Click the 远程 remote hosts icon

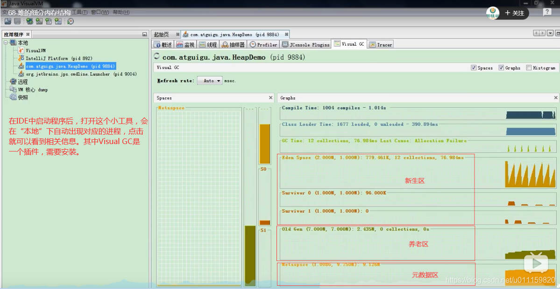[13, 82]
